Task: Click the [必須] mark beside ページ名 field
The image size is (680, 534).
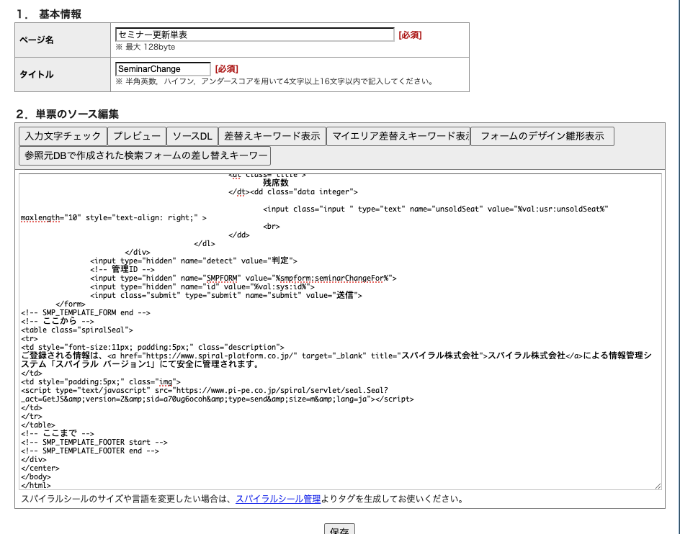Action: coord(411,35)
